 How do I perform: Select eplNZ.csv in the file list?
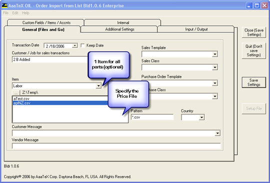point(60,103)
